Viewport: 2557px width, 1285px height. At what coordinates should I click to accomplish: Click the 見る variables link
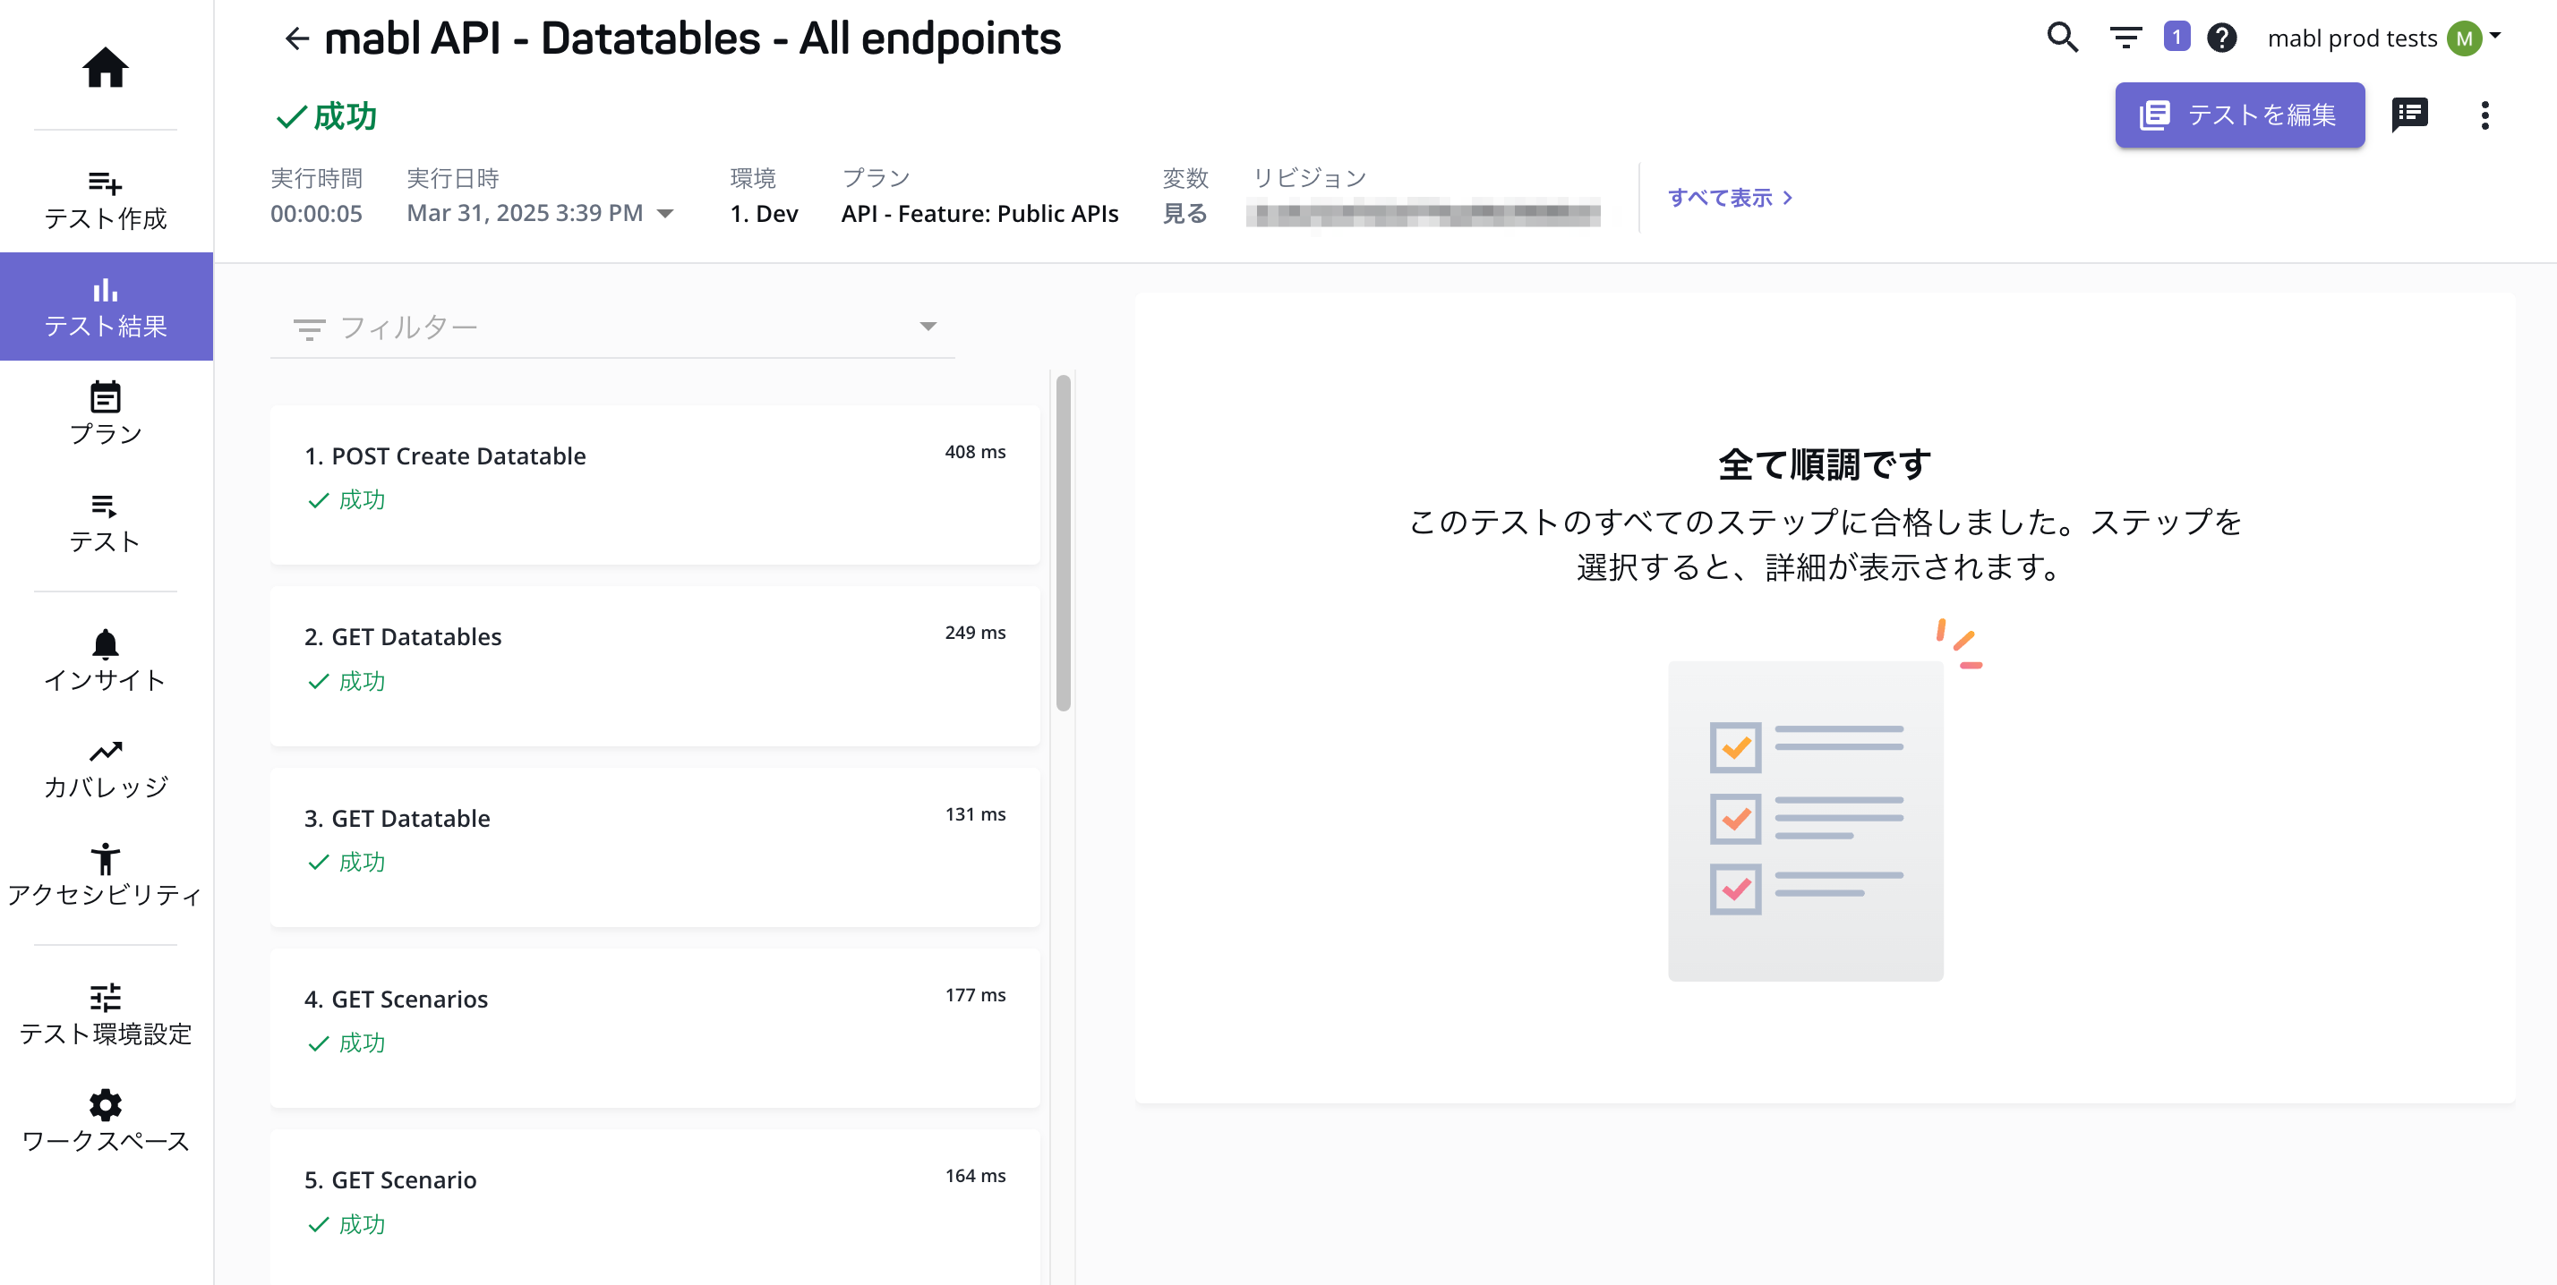[1184, 213]
